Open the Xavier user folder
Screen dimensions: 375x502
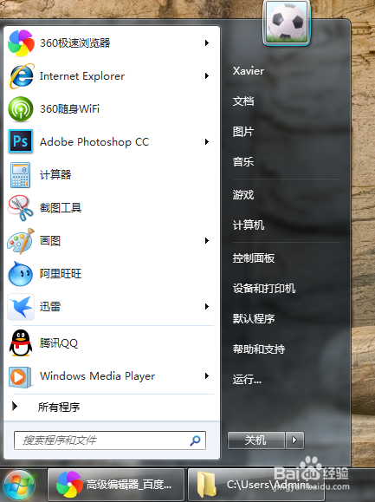tap(249, 71)
